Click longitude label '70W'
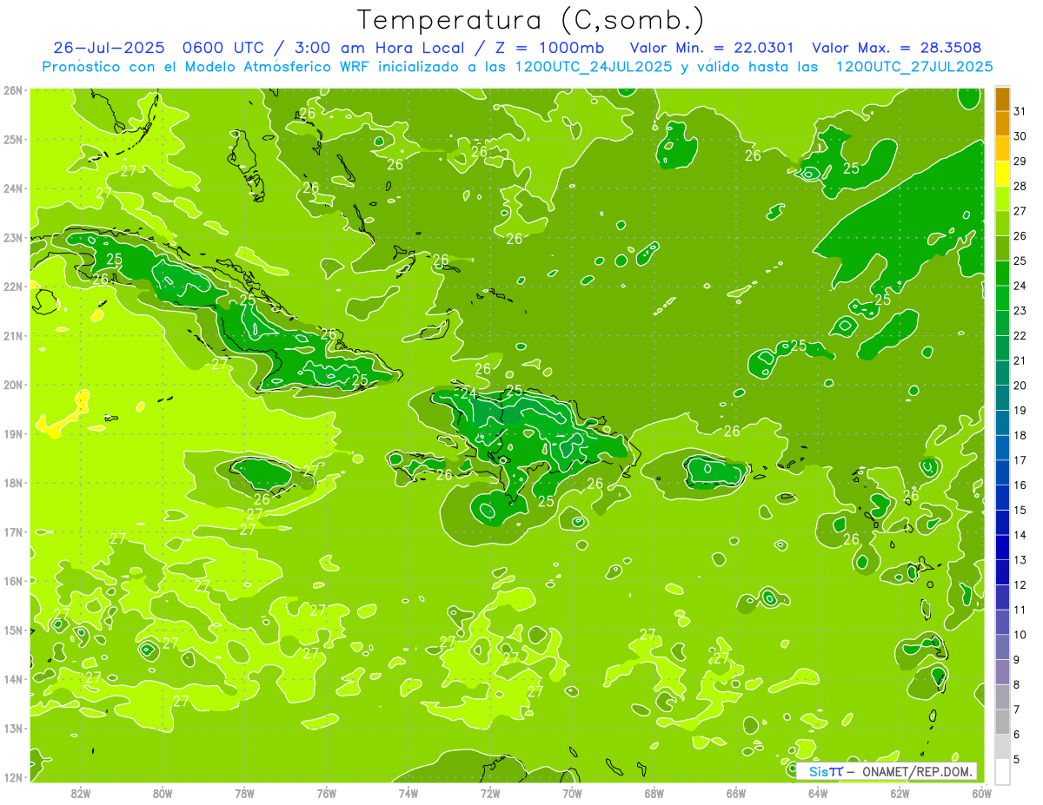This screenshot has height=805, width=1043. (x=572, y=794)
